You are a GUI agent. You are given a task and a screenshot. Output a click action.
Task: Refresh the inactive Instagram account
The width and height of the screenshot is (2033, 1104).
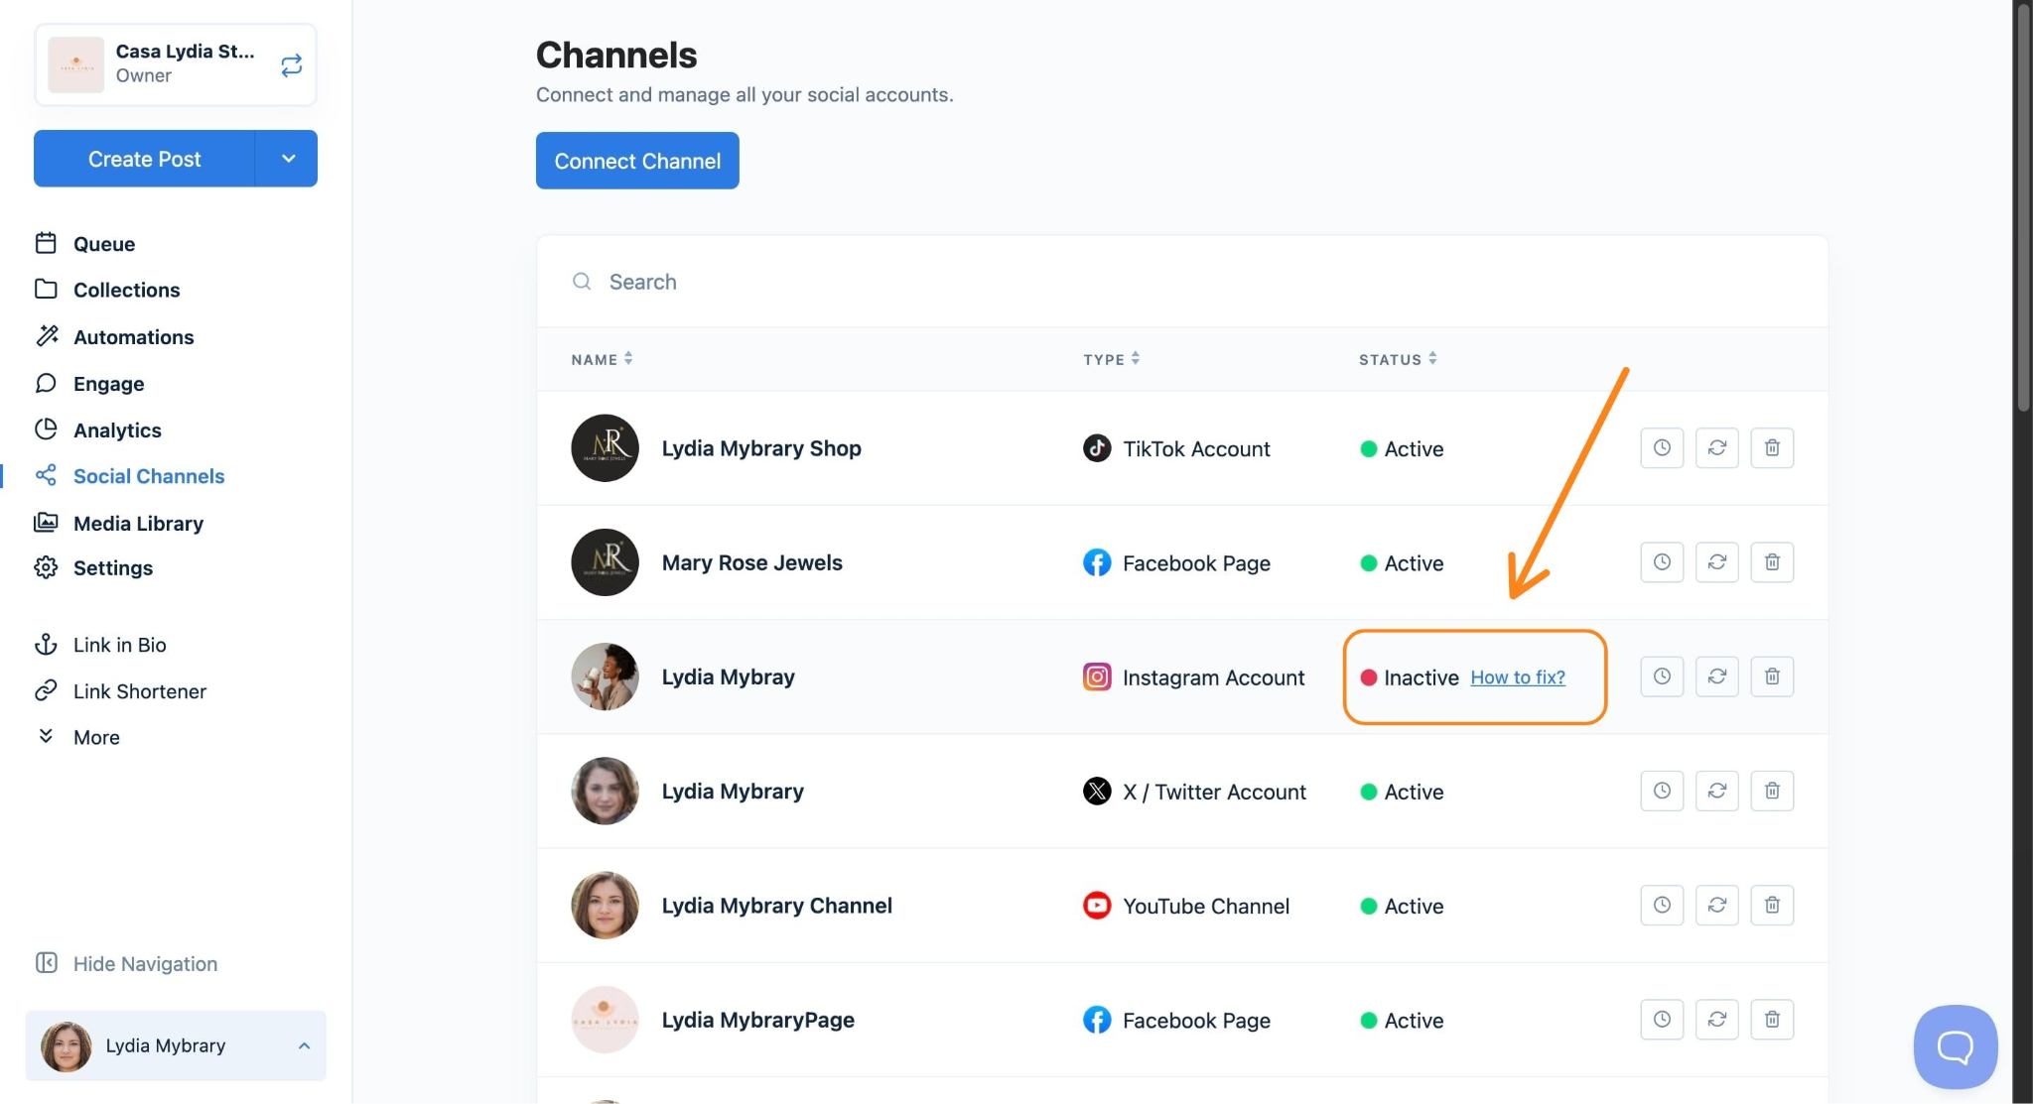[x=1716, y=676]
